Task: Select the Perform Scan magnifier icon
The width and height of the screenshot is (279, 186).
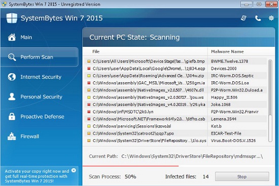Action: pos(12,57)
